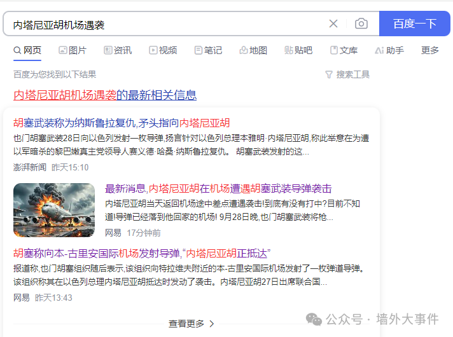This screenshot has height=337, width=453.
Task: Click the 百度一下 search button
Action: click(x=415, y=24)
